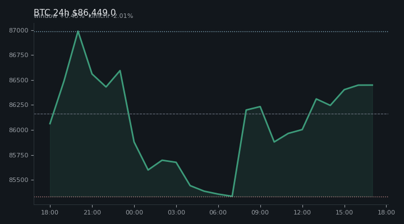Click the 18:00 label following 15:00
The width and height of the screenshot is (404, 224).
[x=386, y=212]
